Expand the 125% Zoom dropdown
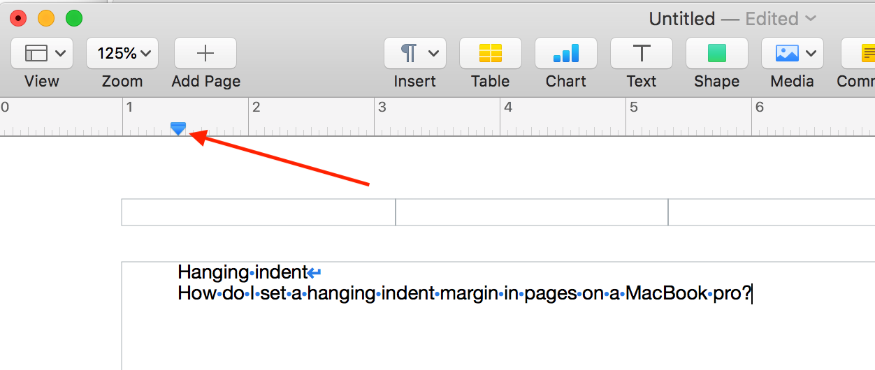This screenshot has height=370, width=875. pyautogui.click(x=122, y=53)
